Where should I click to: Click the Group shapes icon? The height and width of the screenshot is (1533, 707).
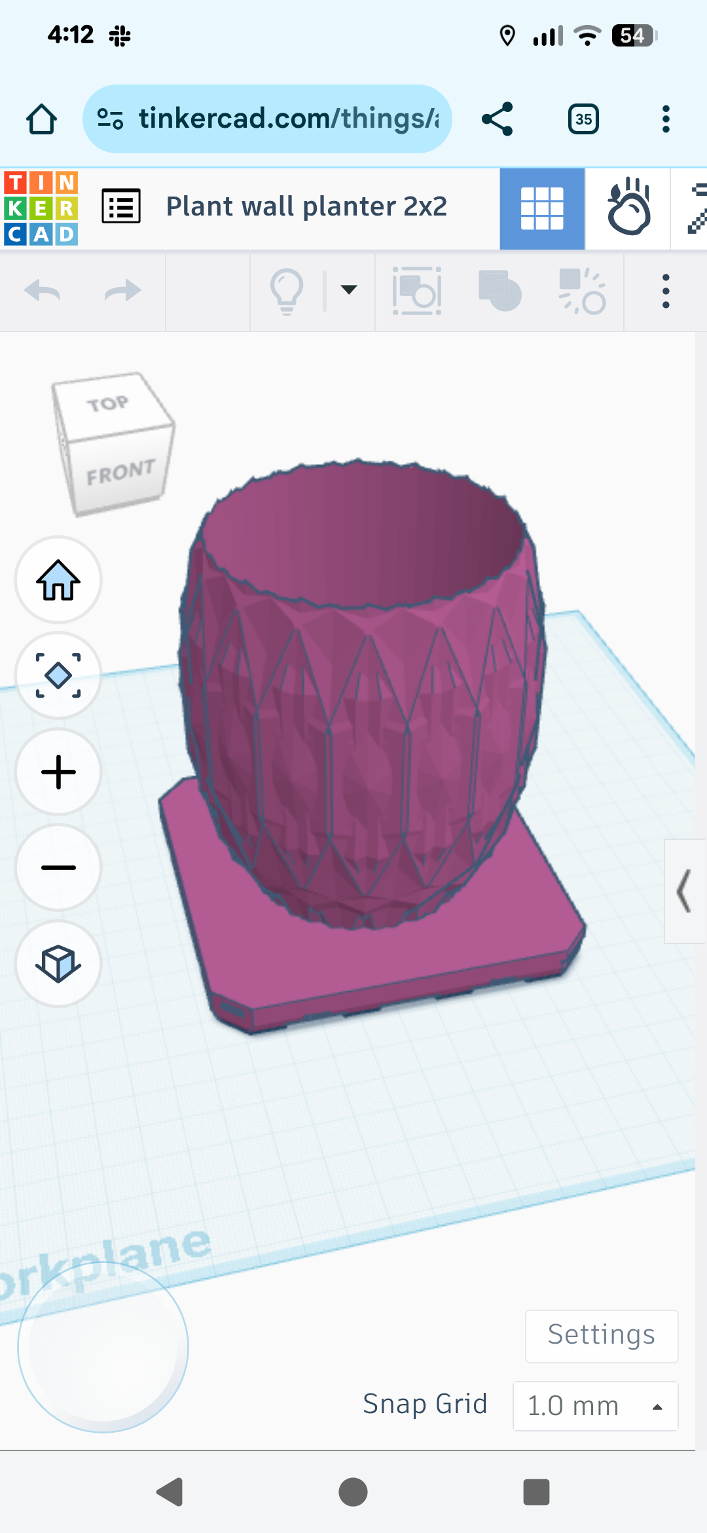click(x=500, y=291)
